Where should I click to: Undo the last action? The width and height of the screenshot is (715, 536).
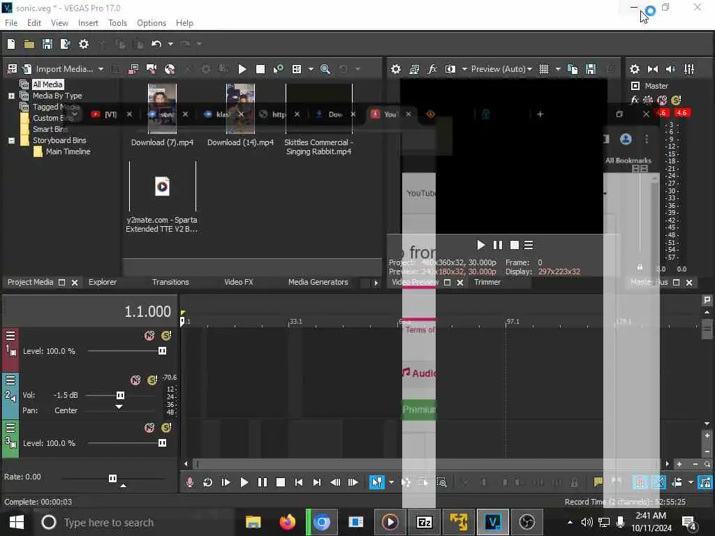pyautogui.click(x=156, y=44)
